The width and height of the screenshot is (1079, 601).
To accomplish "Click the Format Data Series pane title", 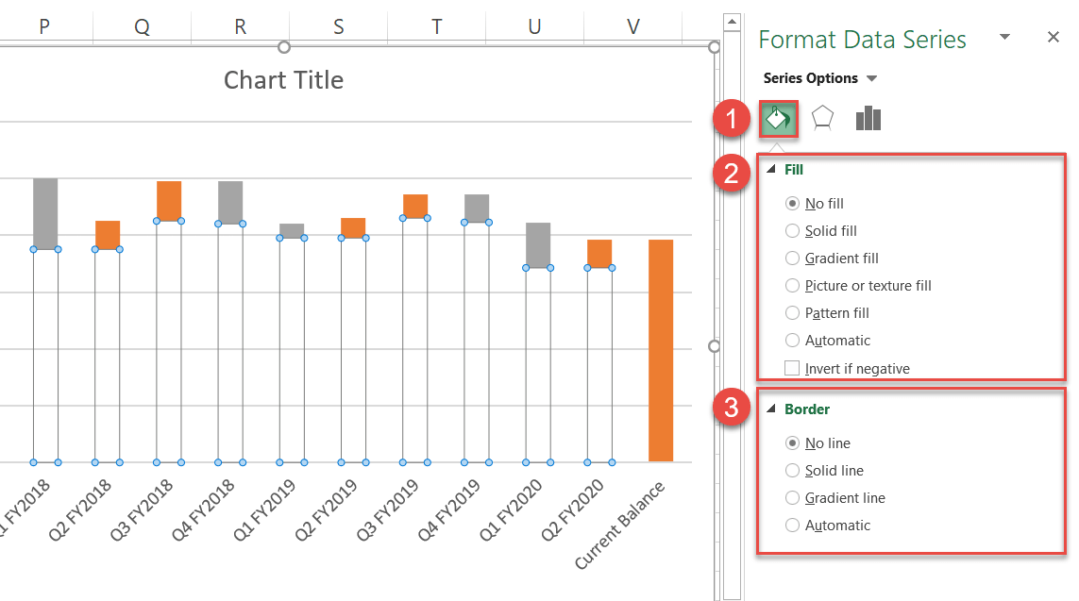I will point(862,40).
